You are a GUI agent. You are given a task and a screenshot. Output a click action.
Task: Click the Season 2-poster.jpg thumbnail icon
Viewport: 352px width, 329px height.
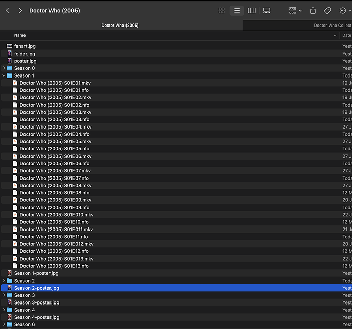pos(9,288)
